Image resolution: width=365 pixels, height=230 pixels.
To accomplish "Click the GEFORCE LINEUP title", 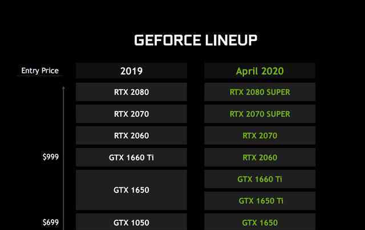I will click(x=195, y=40).
